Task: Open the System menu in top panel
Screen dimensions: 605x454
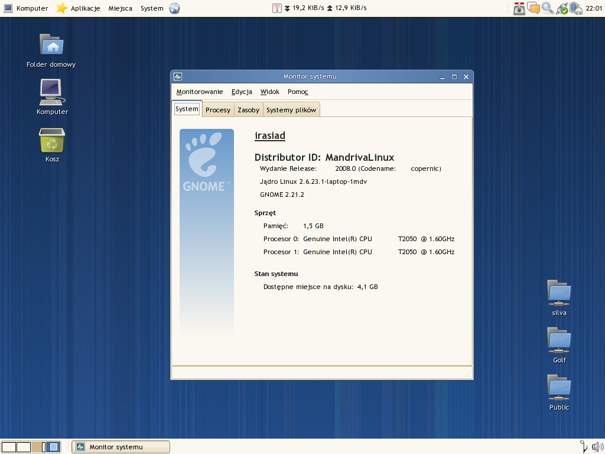Action: [x=152, y=8]
